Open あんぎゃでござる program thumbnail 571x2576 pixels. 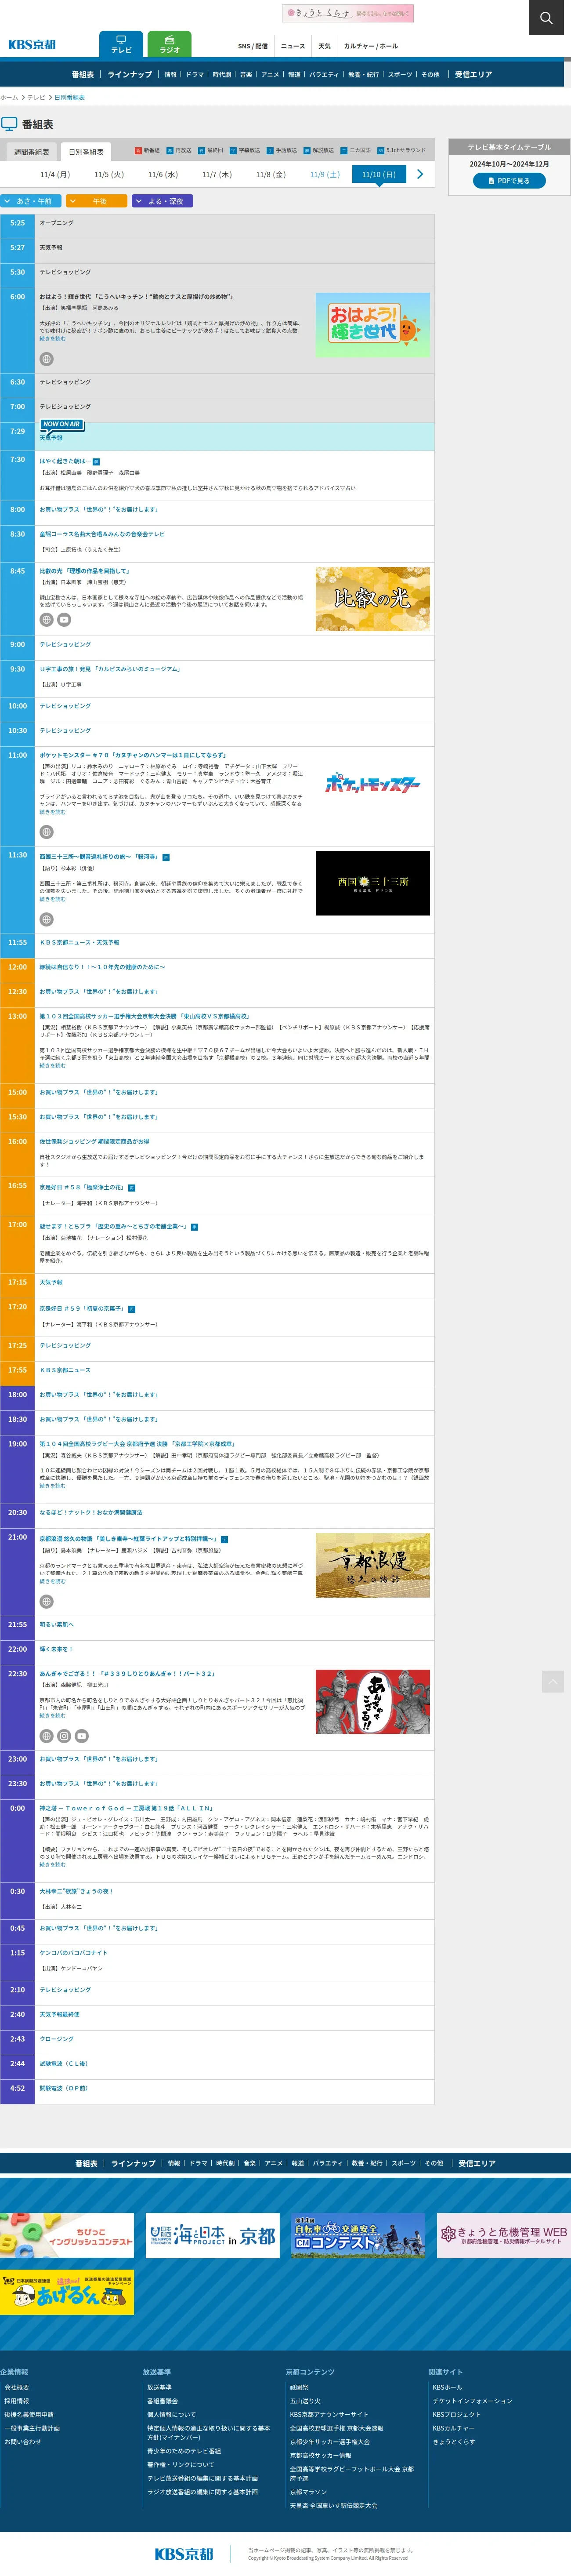[x=373, y=1701]
